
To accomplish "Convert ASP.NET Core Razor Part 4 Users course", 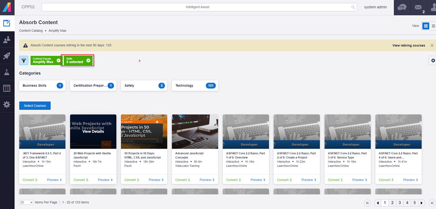I will pos(386,180).
